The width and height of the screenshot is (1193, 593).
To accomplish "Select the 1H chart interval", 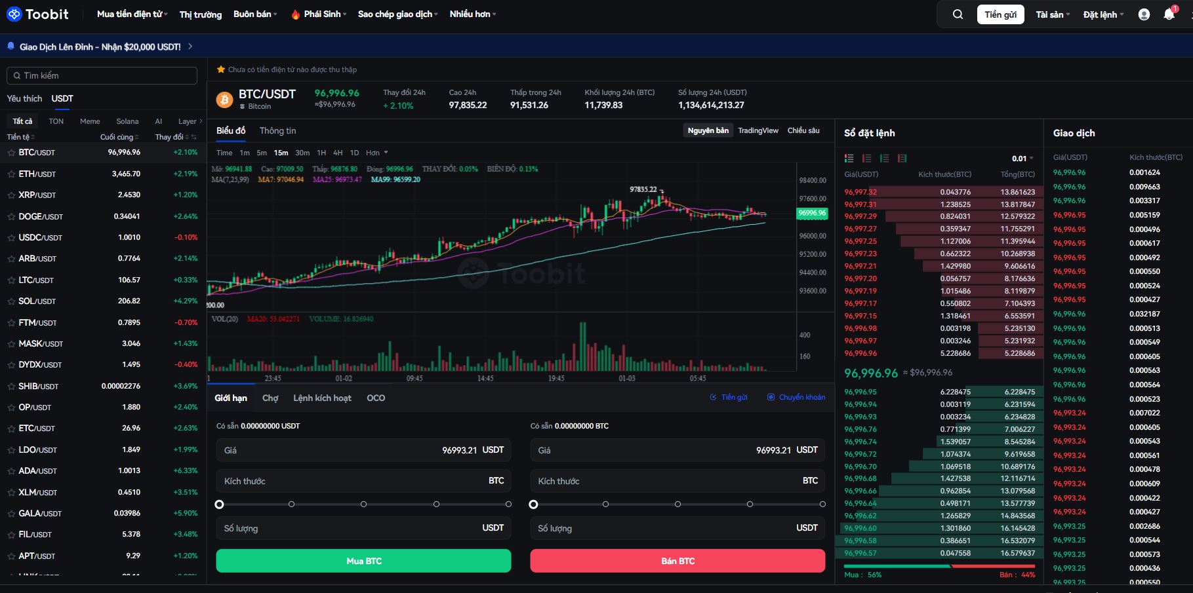I will coord(321,153).
